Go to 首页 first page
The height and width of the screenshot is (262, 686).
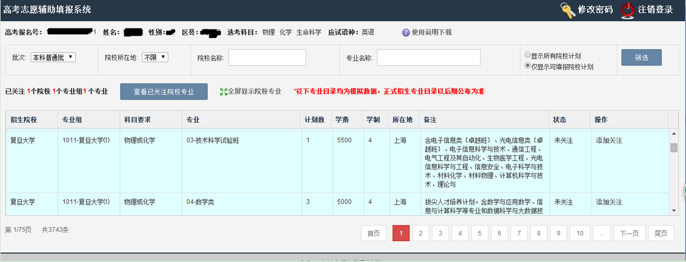click(374, 234)
